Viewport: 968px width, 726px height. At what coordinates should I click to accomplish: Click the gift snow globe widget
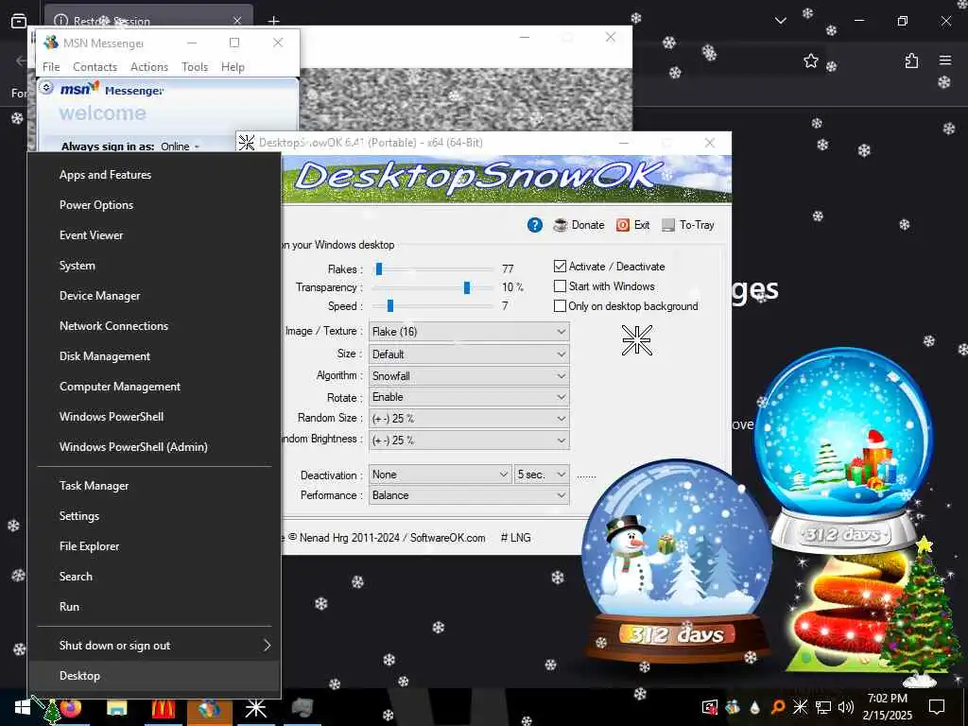(843, 449)
